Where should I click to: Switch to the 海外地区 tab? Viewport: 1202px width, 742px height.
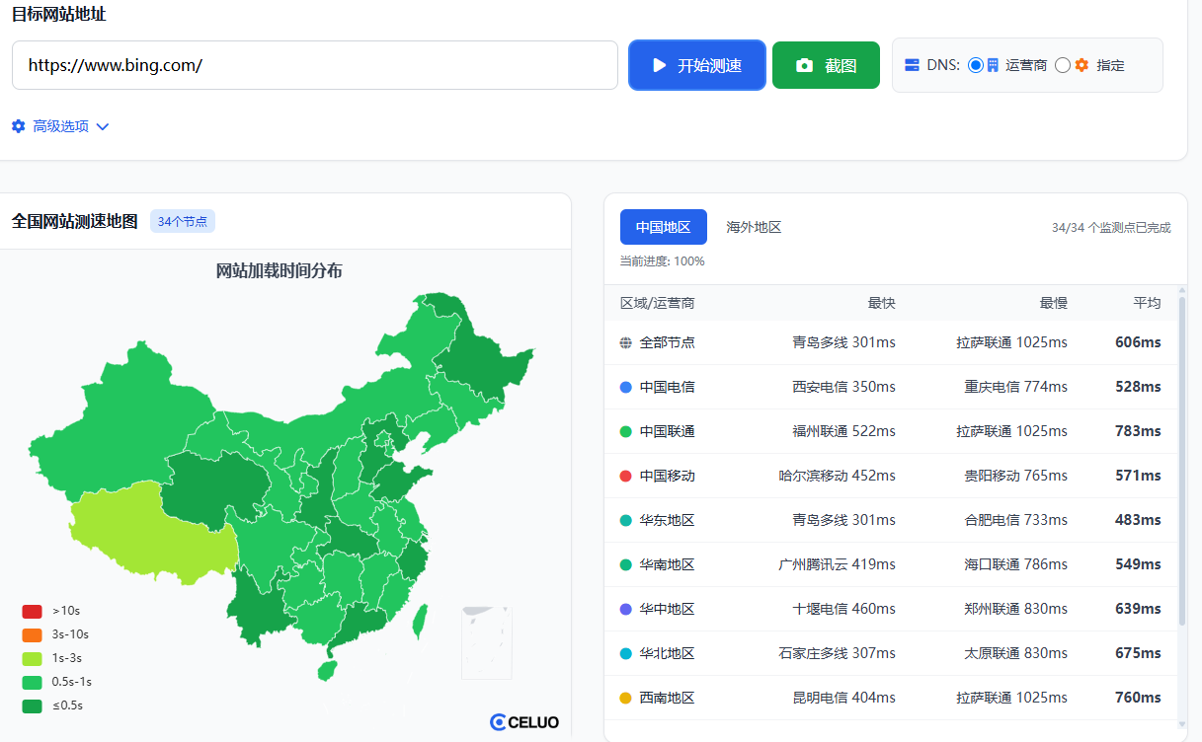(754, 227)
